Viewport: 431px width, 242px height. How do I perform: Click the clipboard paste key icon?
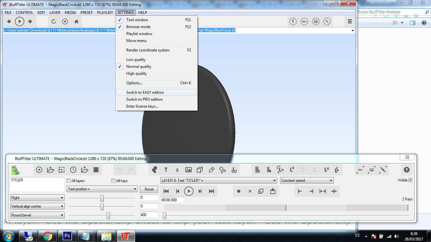click(x=272, y=191)
